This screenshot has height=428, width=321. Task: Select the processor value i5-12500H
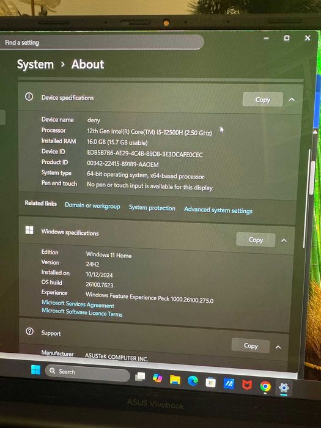coord(149,132)
